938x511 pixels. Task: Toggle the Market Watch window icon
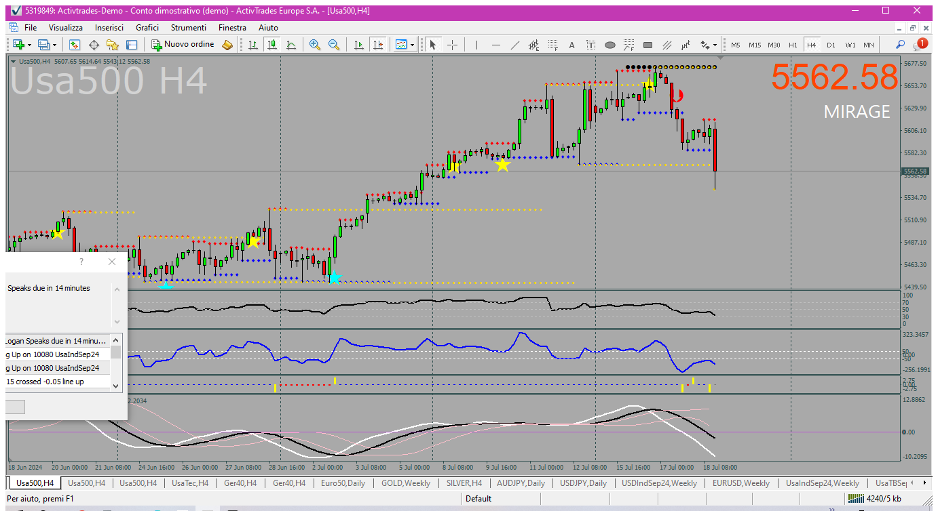pos(75,45)
